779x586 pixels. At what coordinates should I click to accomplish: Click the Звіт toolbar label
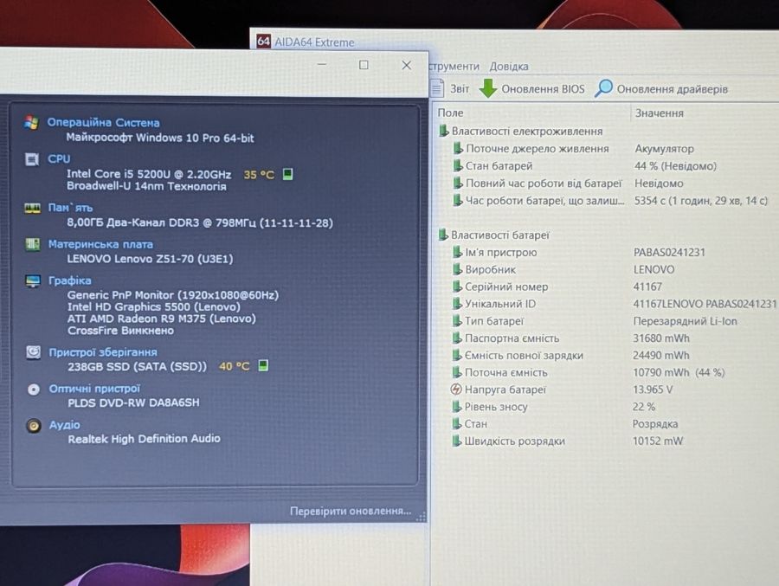(460, 88)
